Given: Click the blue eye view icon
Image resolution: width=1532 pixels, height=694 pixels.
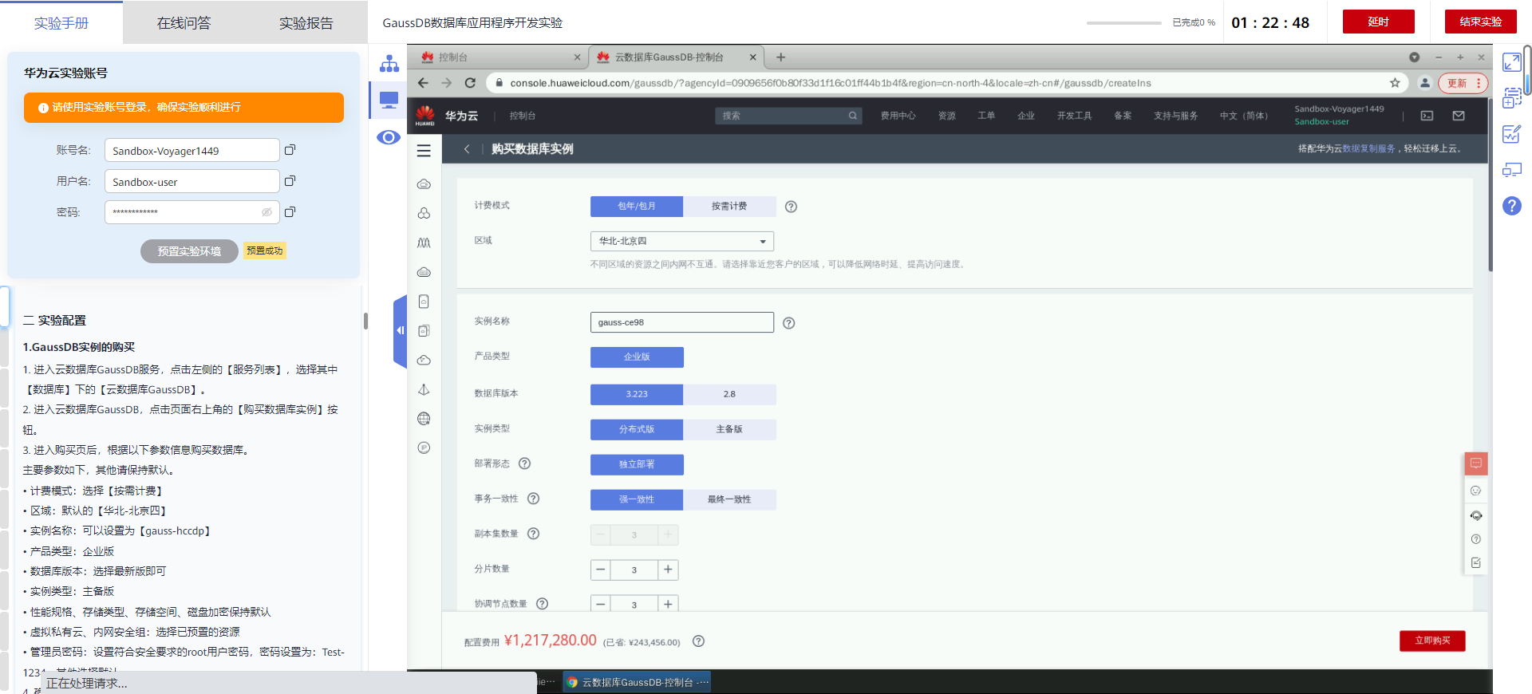Looking at the screenshot, I should (389, 137).
